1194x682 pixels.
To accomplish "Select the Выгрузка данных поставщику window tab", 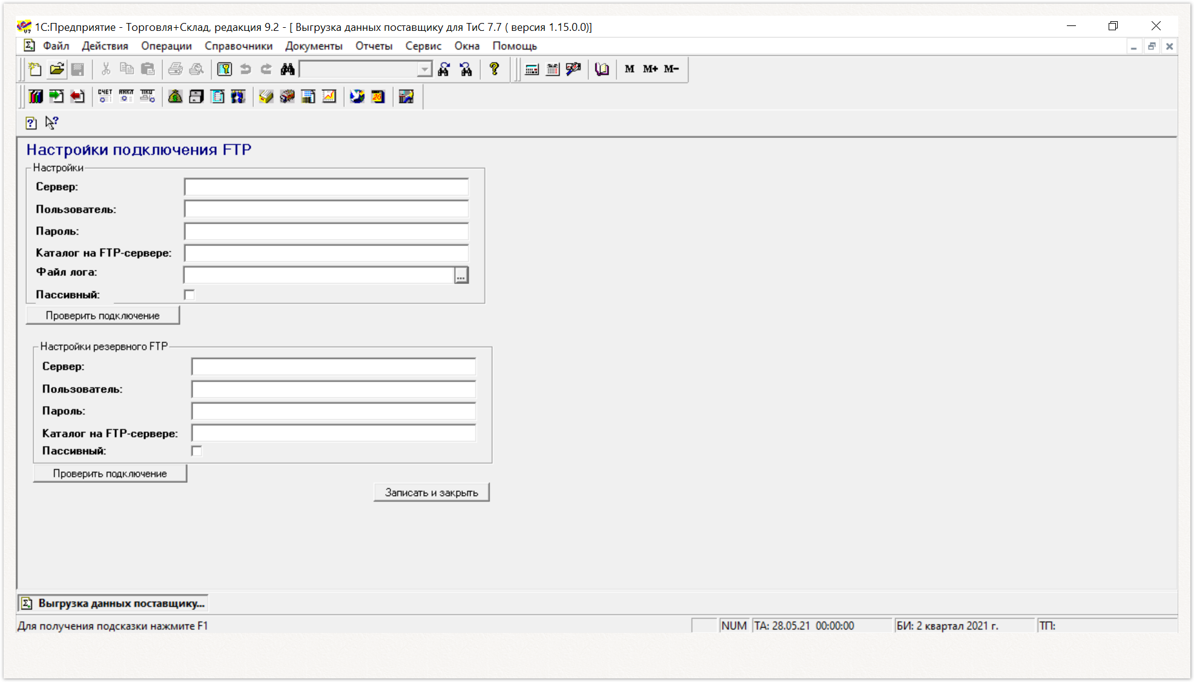I will coord(113,603).
